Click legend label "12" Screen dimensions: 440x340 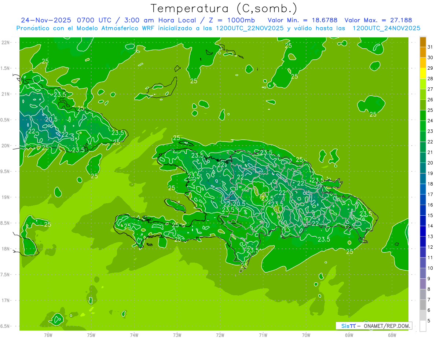click(x=430, y=247)
